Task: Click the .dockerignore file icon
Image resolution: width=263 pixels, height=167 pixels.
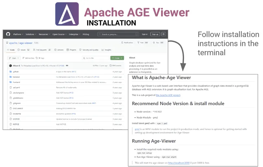Action: coord(10,93)
